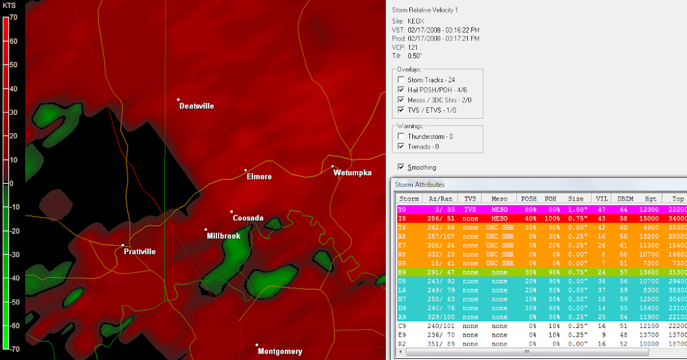Click the Storm Relative Velocity 1 title

pos(425,10)
